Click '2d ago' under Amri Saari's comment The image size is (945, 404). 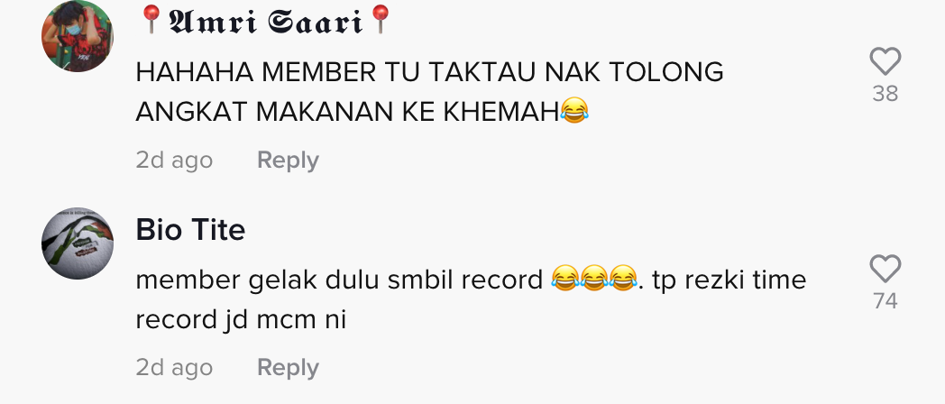click(x=174, y=161)
